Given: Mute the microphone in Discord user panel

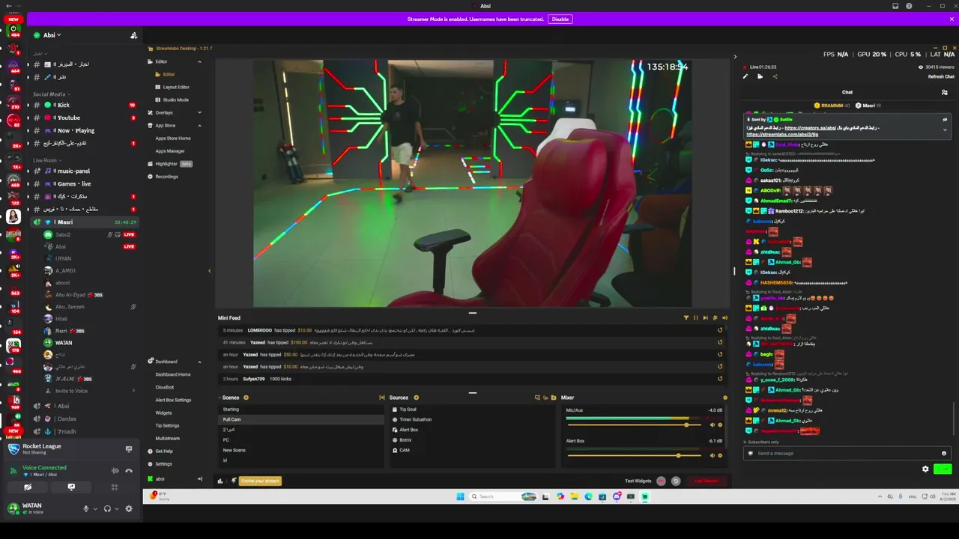Looking at the screenshot, I should (x=85, y=508).
